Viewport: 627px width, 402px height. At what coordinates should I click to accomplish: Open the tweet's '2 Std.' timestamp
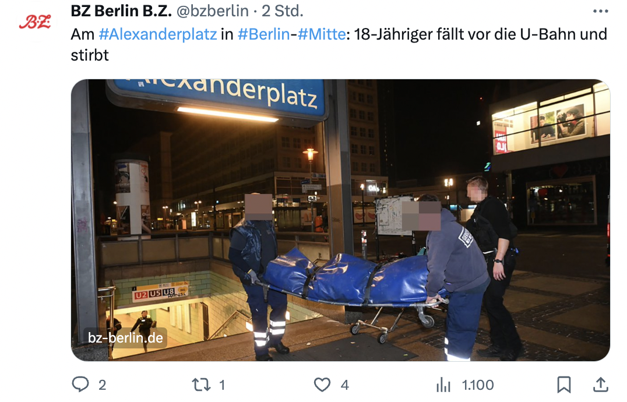pyautogui.click(x=283, y=11)
